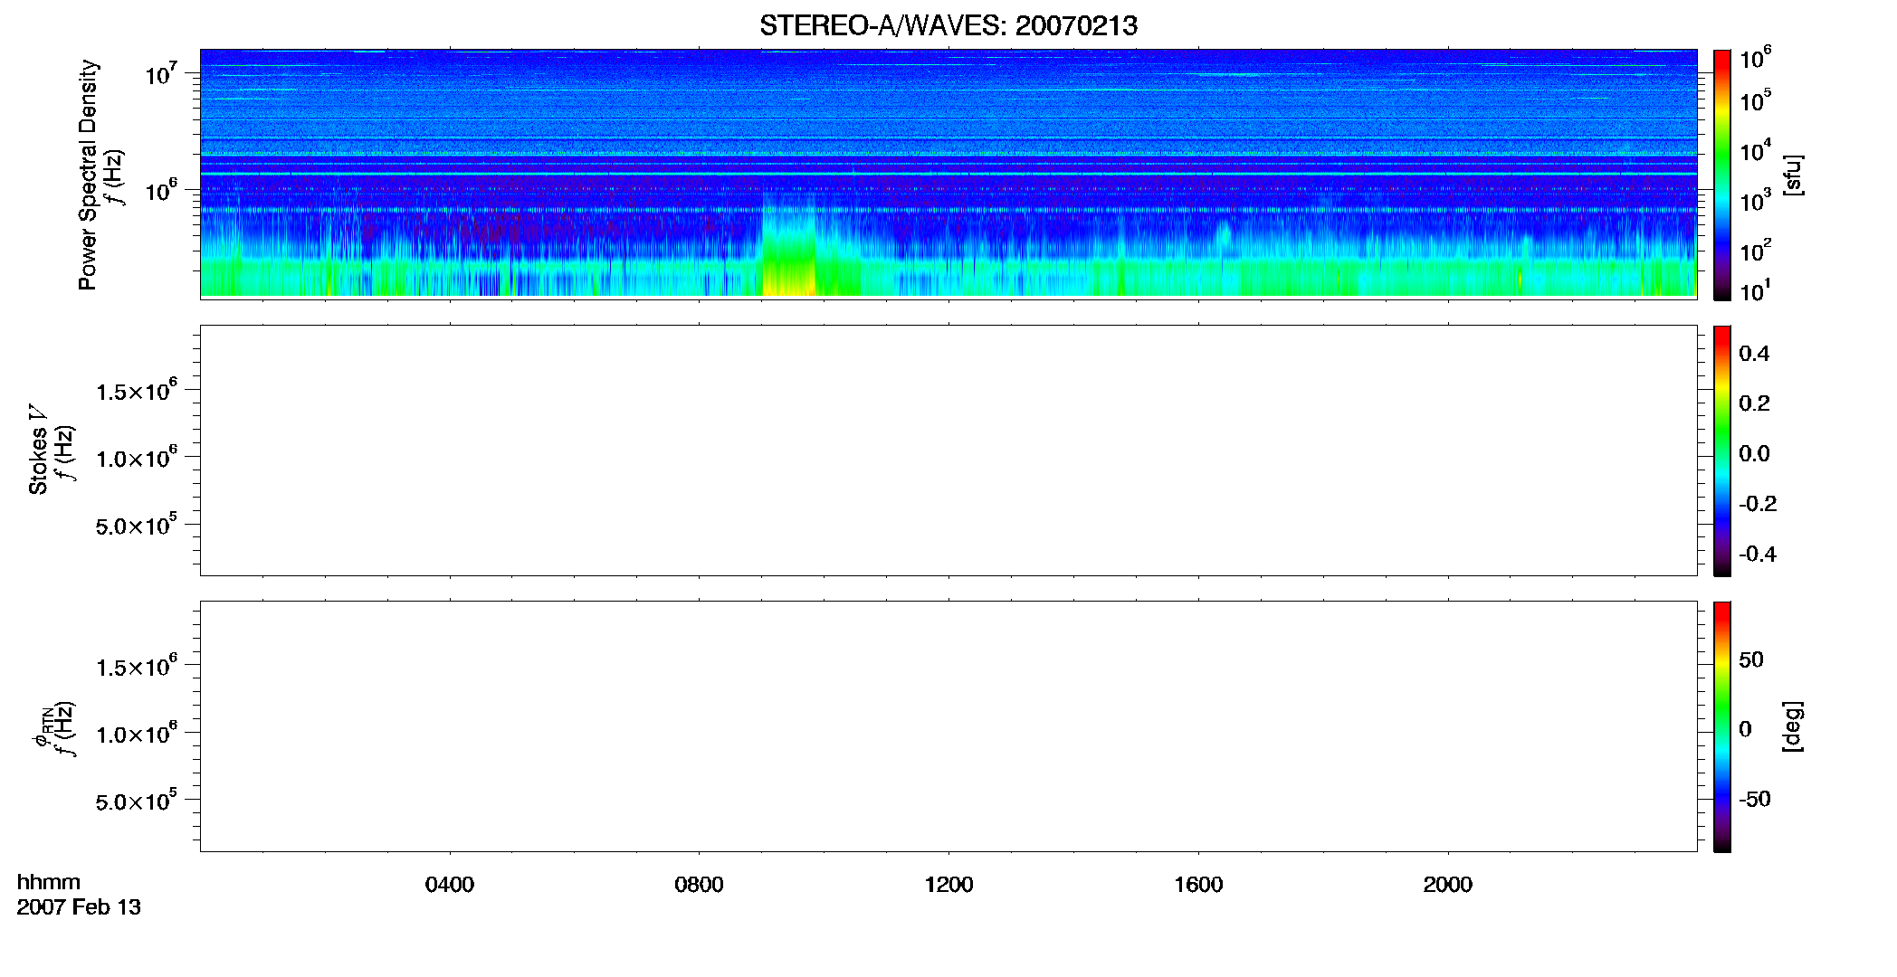
Task: Click the Stokes V axis label
Action: pos(38,450)
